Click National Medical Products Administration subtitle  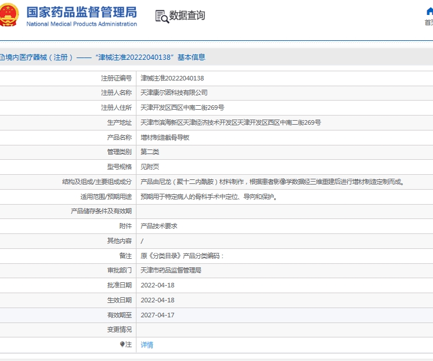(81, 24)
